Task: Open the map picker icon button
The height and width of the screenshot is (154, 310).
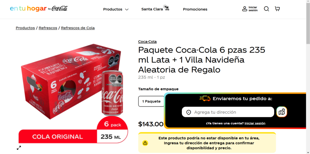Action: pos(282,112)
